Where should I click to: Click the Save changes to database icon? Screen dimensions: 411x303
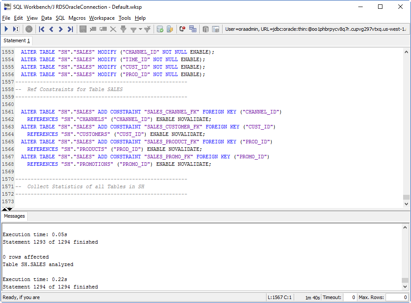[82, 29]
